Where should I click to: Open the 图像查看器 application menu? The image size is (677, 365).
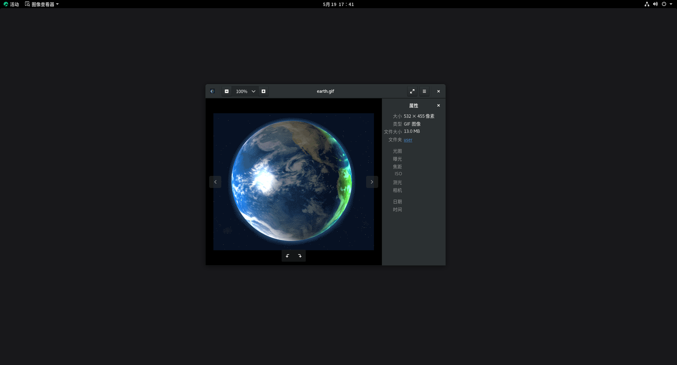click(x=42, y=4)
